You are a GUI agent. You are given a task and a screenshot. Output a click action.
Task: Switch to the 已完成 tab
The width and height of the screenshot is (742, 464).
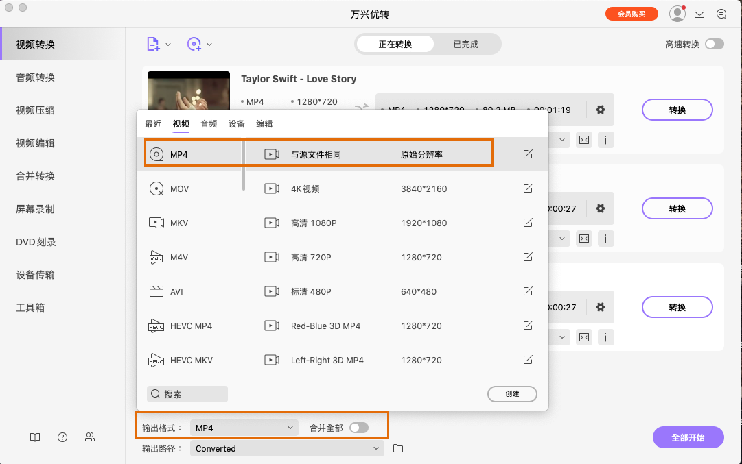(465, 42)
